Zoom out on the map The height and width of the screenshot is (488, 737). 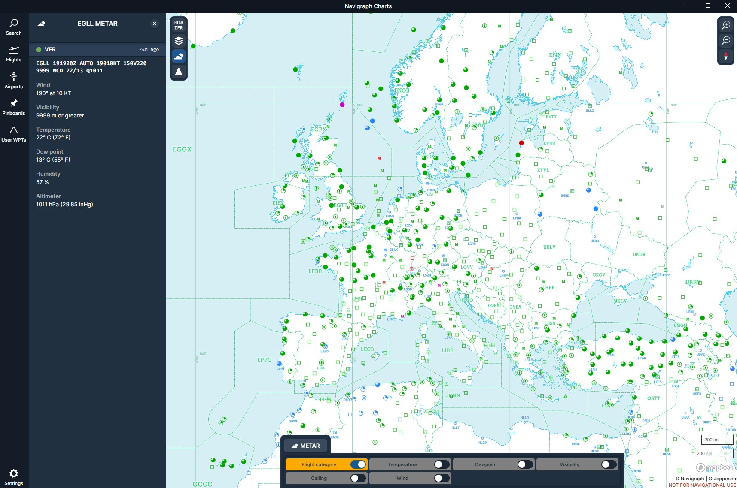coord(726,41)
